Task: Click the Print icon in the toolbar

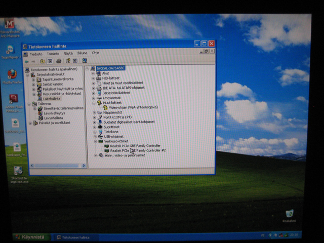Action: point(59,61)
